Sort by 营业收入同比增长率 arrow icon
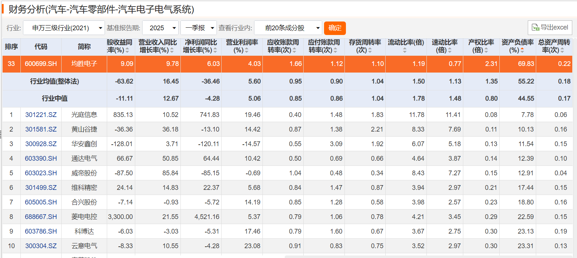The image size is (577, 258). click(x=172, y=50)
